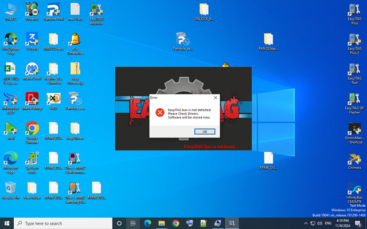
Task: Select the UNLOCK_B... folder
Action: (204, 11)
